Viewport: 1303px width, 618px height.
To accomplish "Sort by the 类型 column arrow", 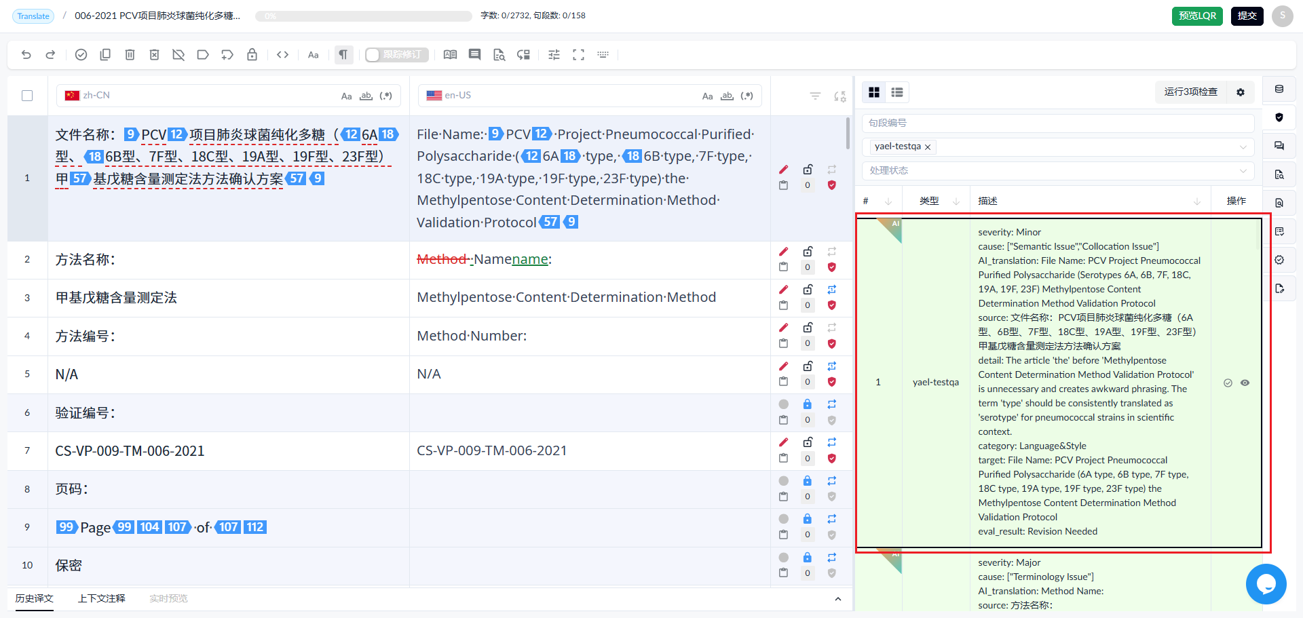I will point(956,201).
